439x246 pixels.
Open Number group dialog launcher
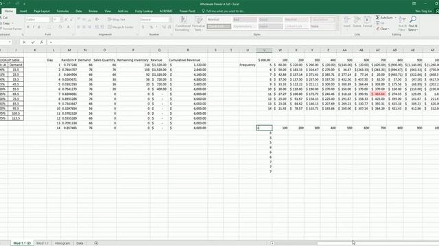click(x=171, y=35)
